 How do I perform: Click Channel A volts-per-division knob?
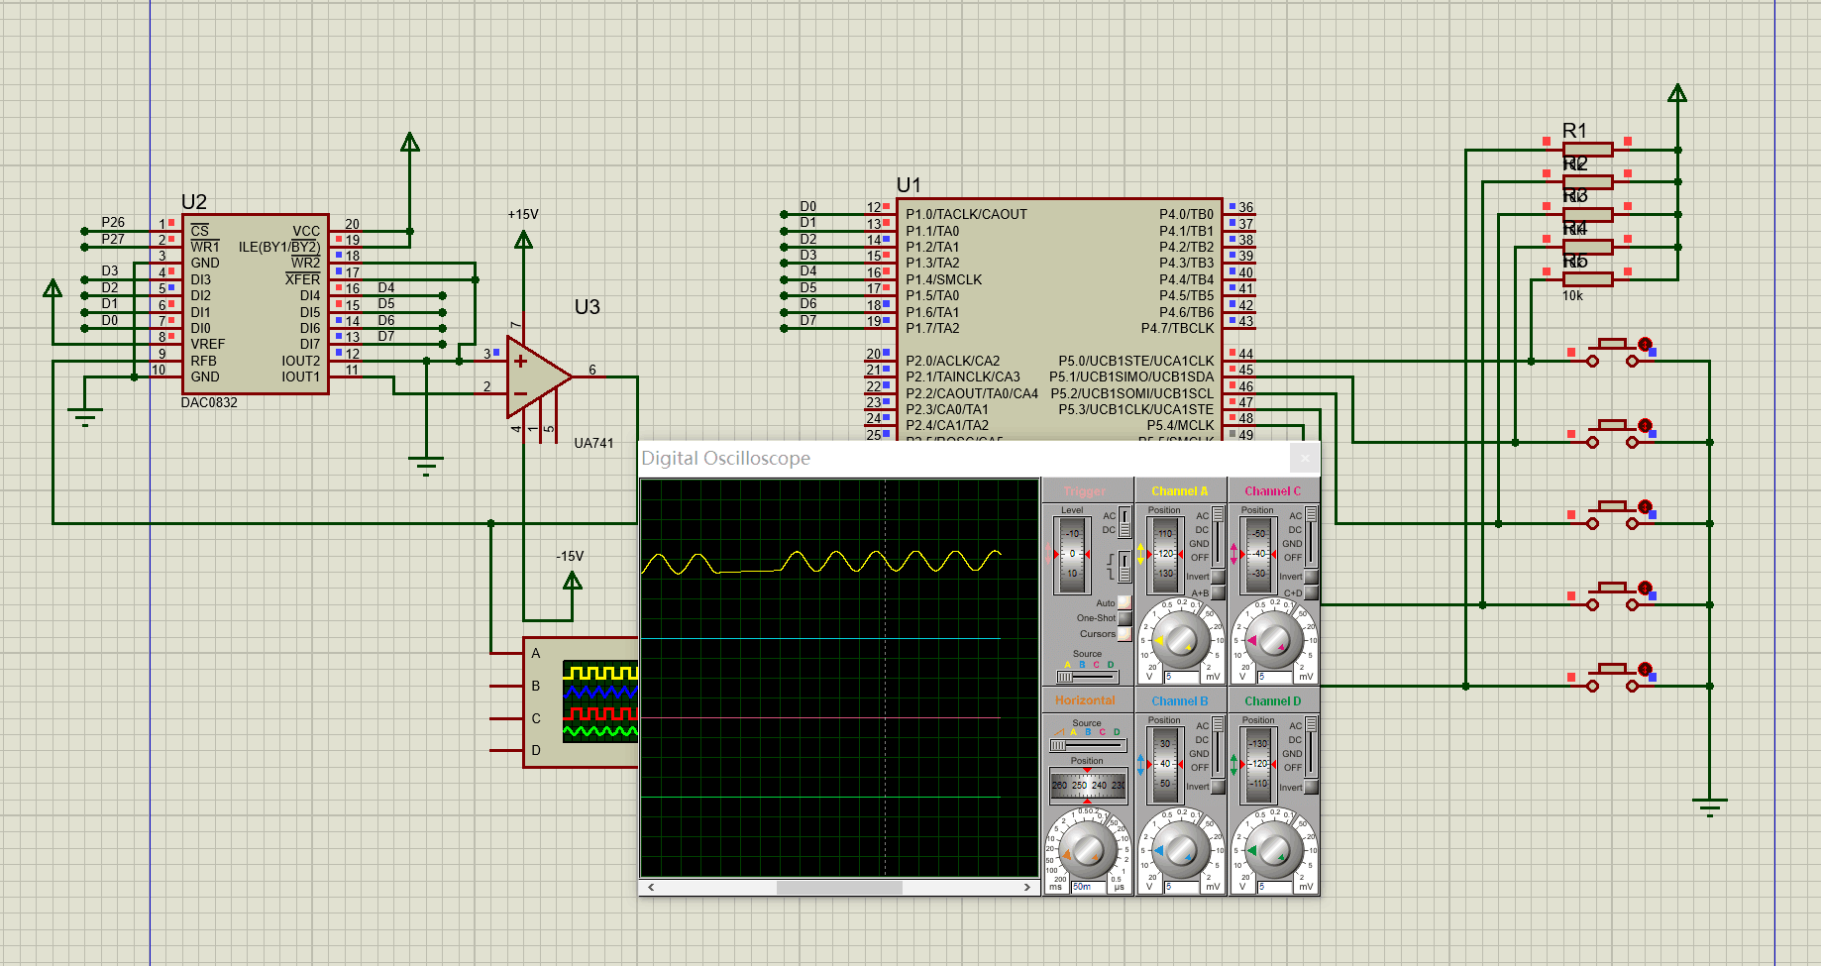pyautogui.click(x=1181, y=639)
